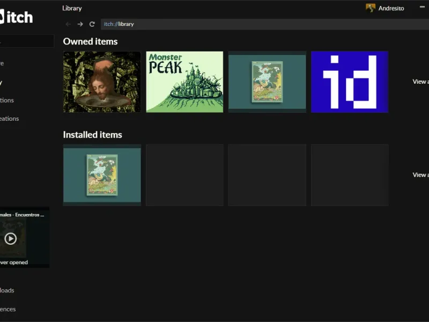Open the LOOP book cover in Installed items
The width and height of the screenshot is (429, 322).
coord(102,175)
